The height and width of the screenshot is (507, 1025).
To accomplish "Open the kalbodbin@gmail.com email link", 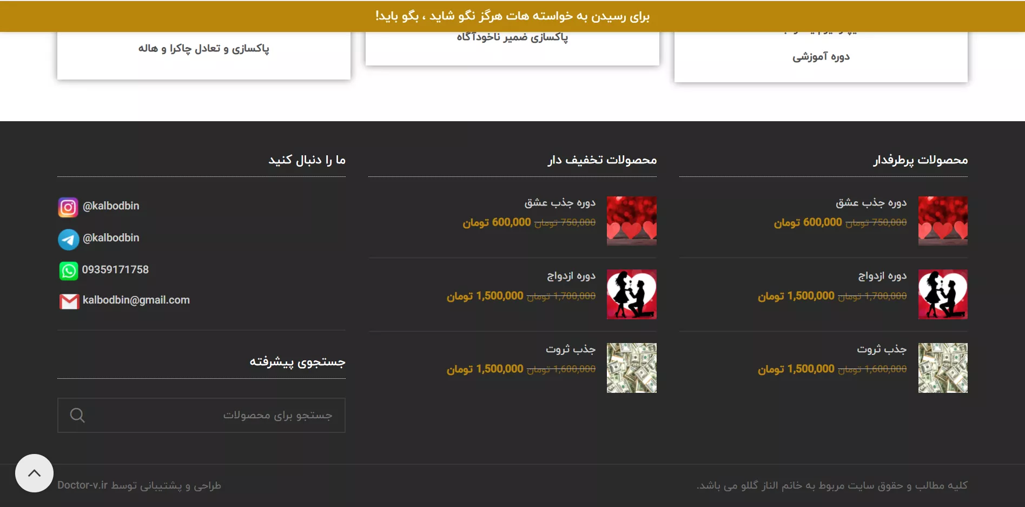I will 136,300.
